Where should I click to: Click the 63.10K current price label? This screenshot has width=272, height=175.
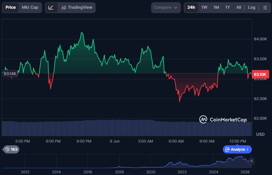[x=260, y=74]
